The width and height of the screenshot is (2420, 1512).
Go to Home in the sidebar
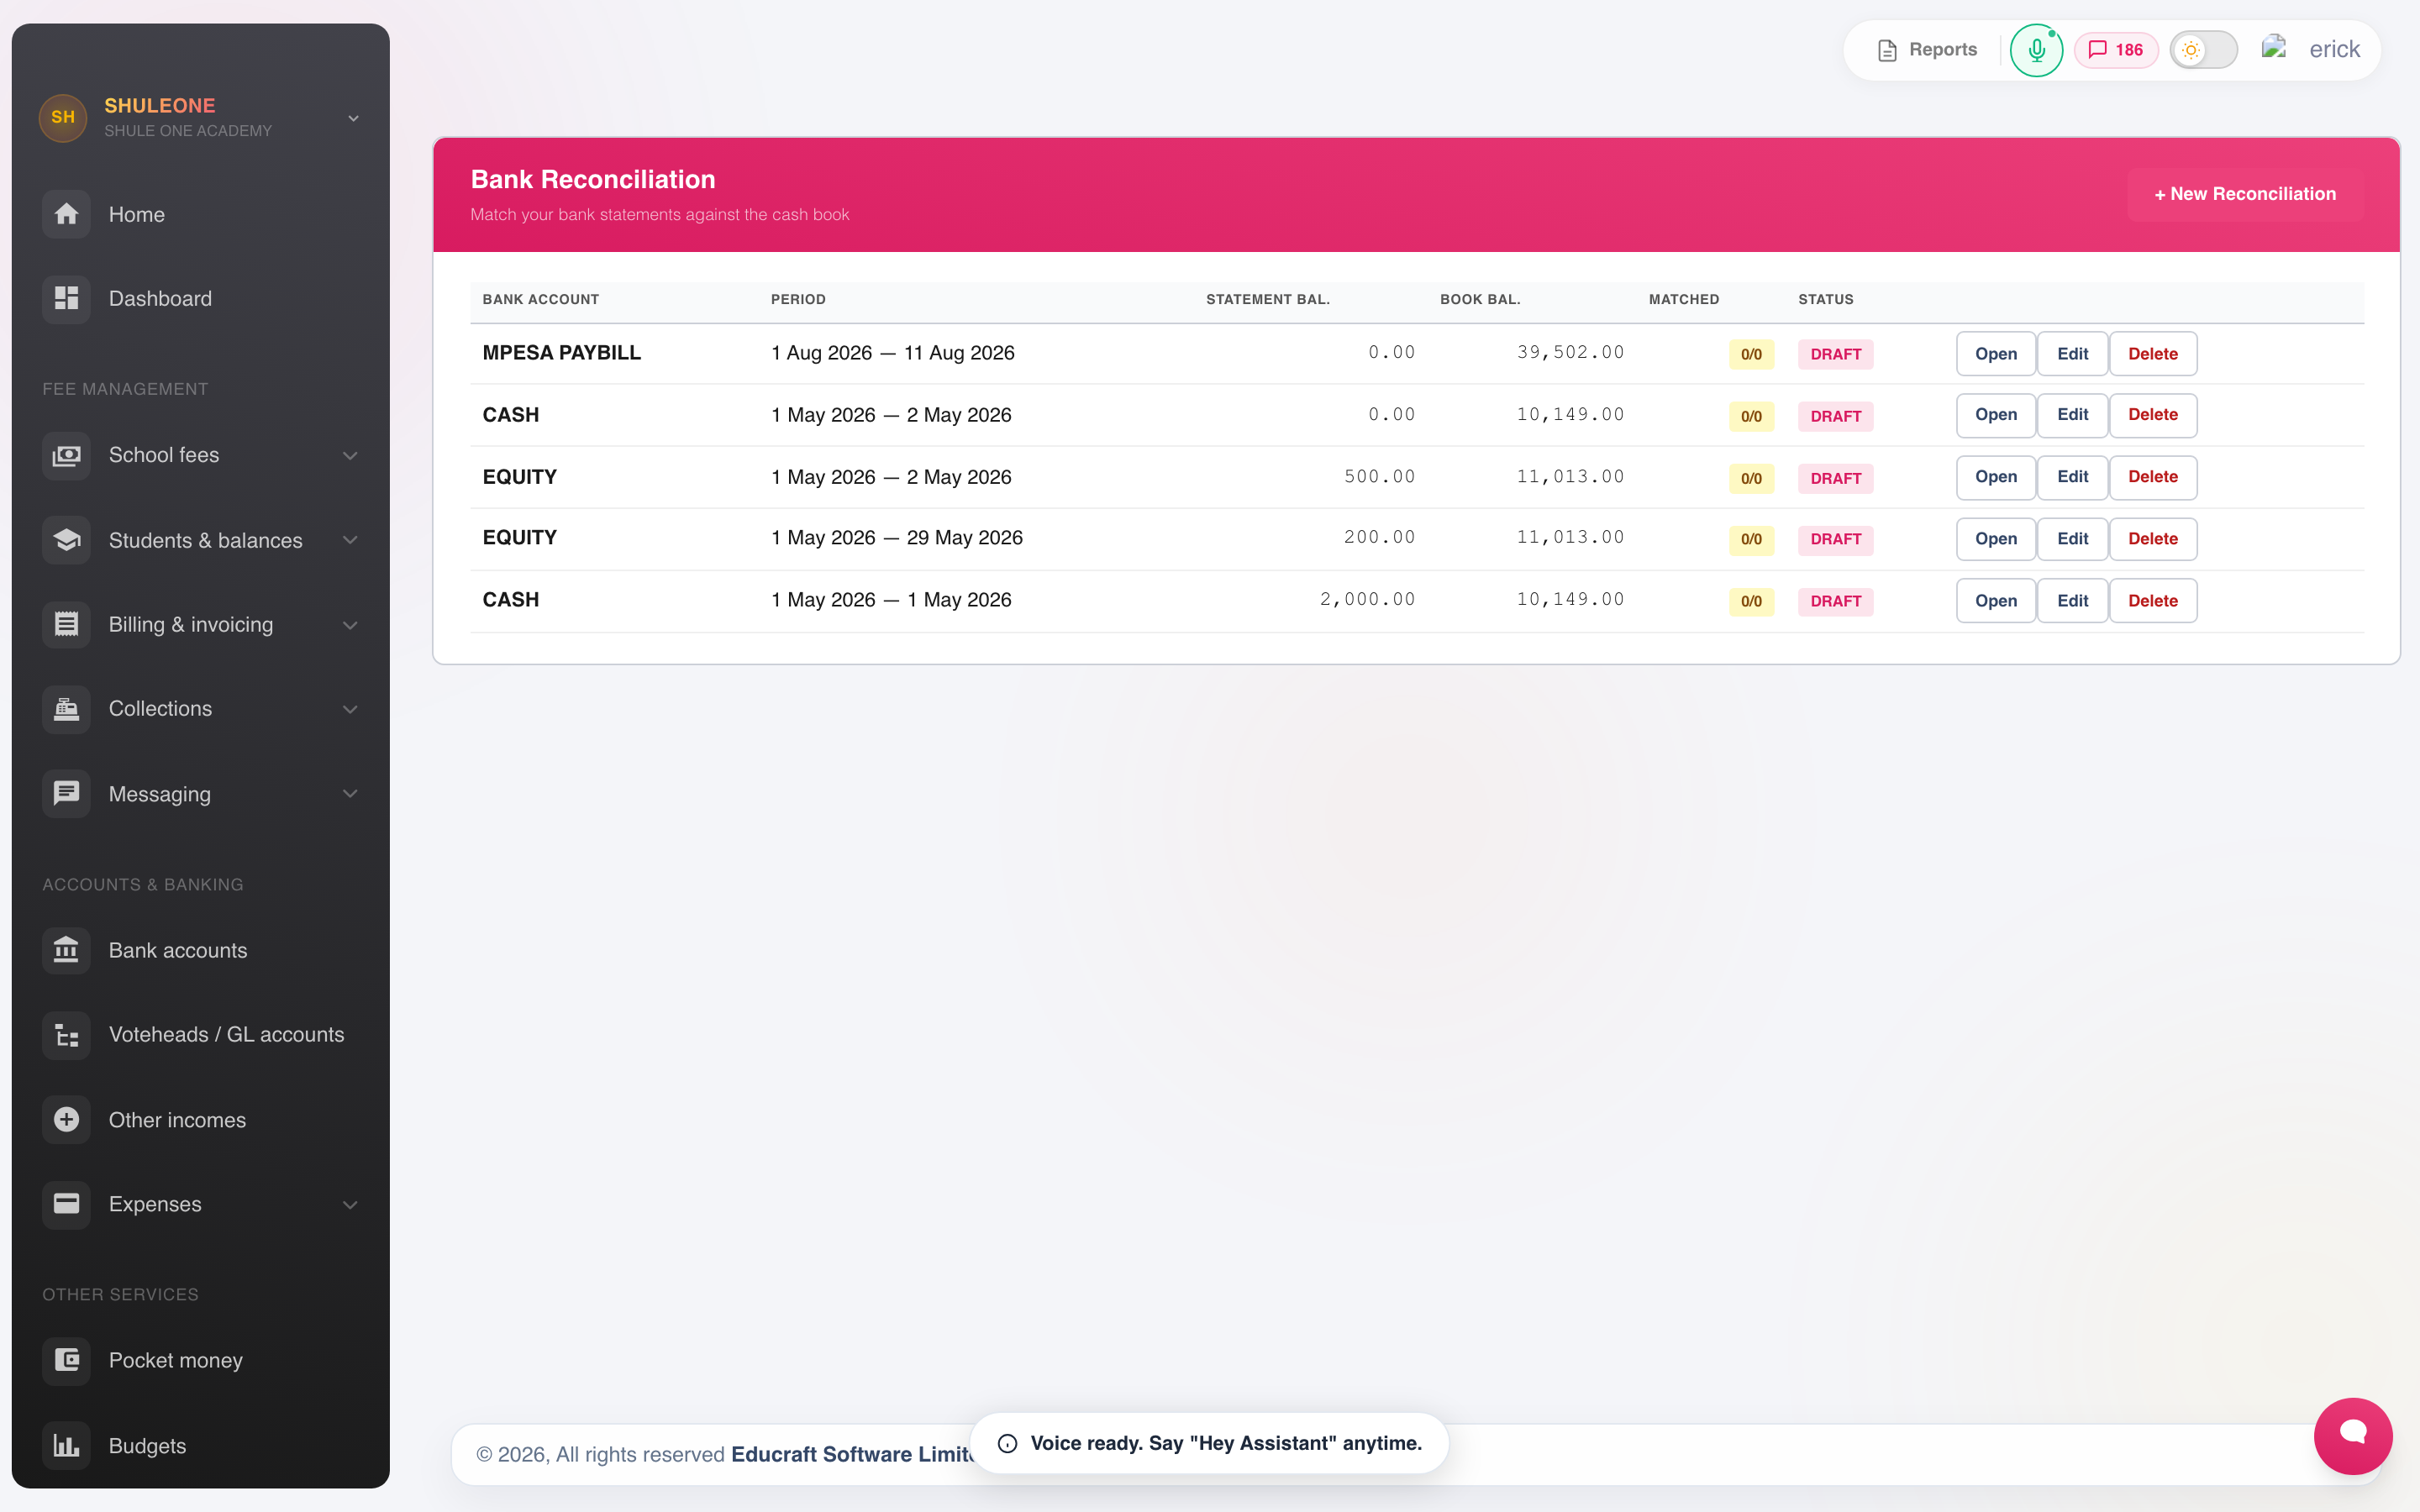[x=200, y=214]
